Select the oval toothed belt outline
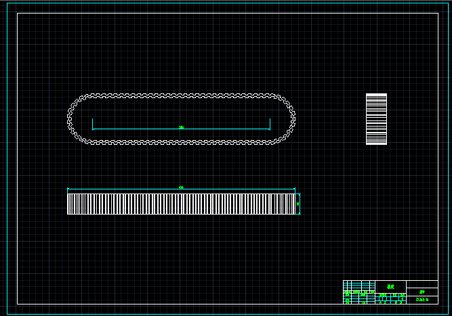452x316 pixels. (x=181, y=95)
